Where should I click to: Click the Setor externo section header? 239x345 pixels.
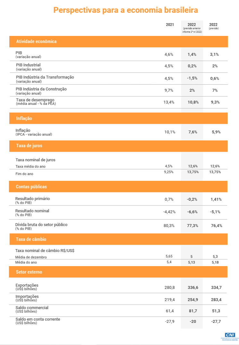[118, 272]
